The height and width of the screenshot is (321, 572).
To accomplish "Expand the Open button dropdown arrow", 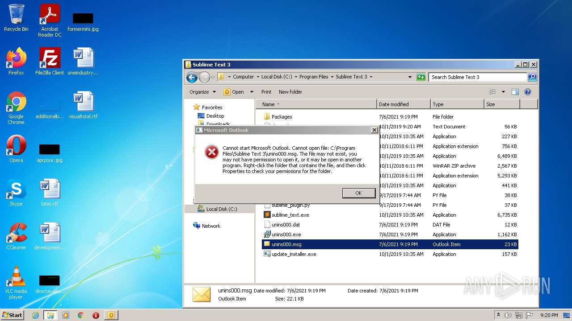I will pos(252,92).
